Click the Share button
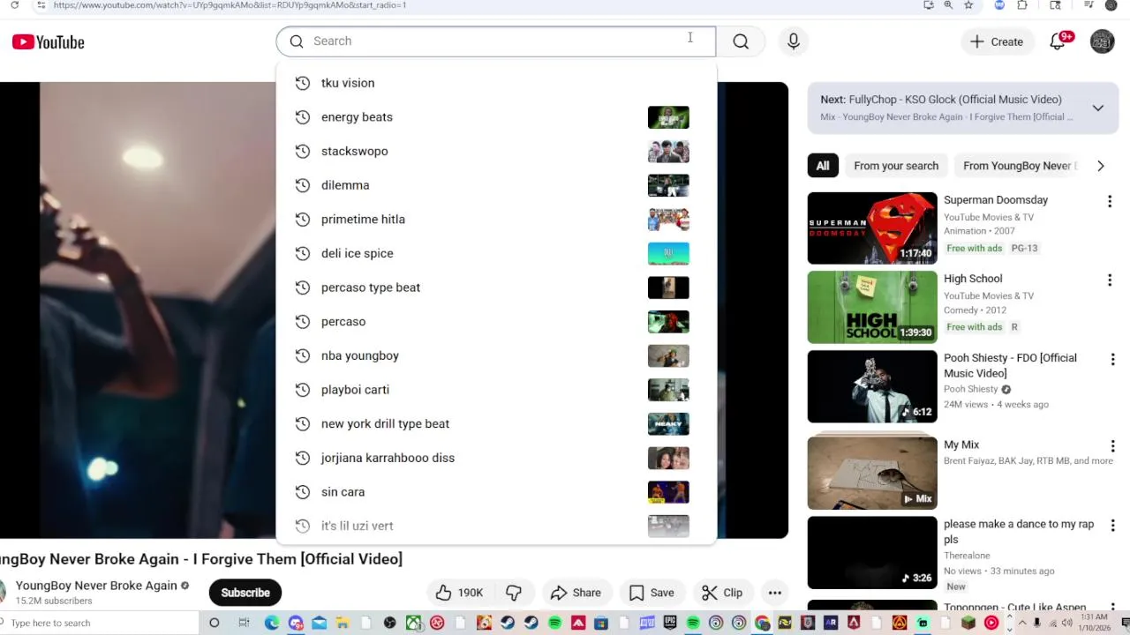This screenshot has height=635, width=1130. (x=576, y=593)
